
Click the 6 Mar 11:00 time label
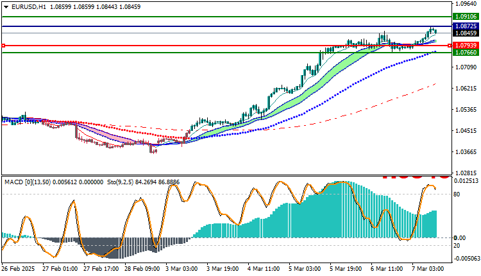coord(387,269)
